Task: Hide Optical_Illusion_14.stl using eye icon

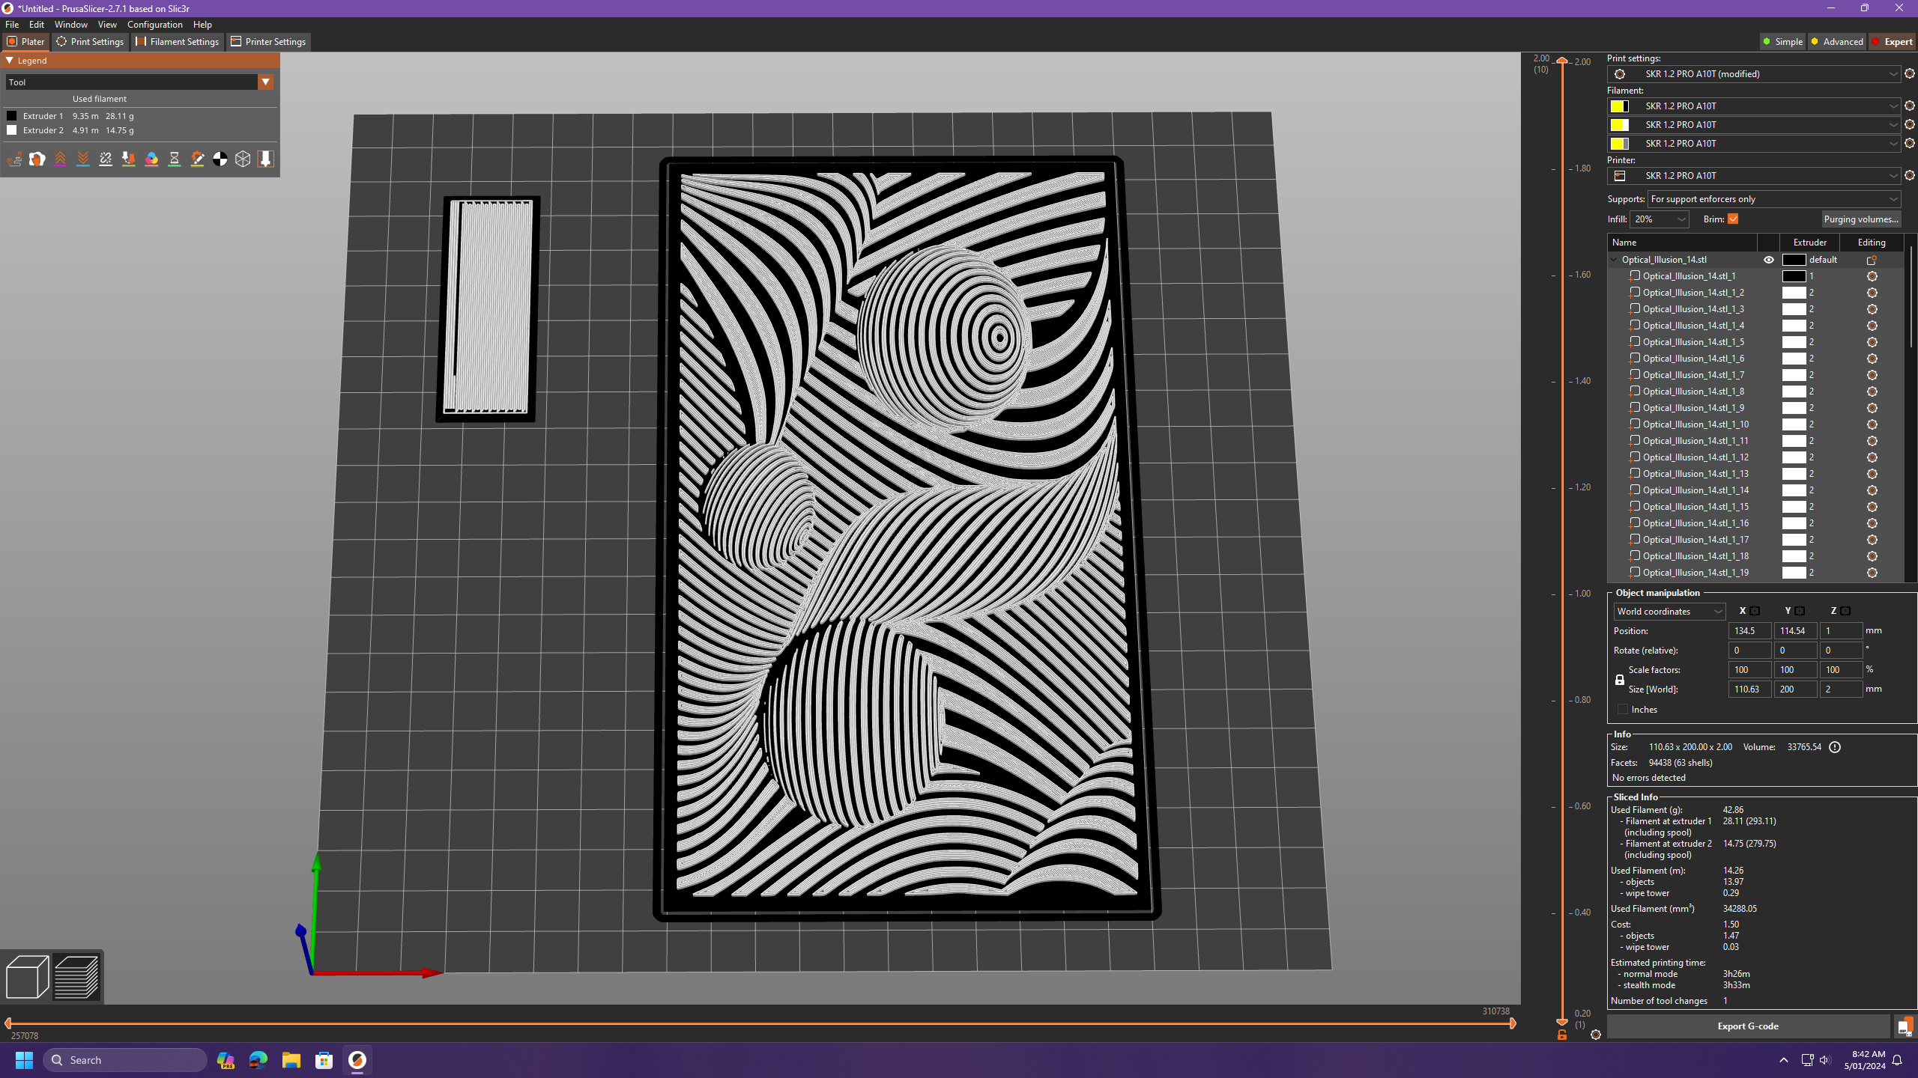Action: tap(1769, 260)
